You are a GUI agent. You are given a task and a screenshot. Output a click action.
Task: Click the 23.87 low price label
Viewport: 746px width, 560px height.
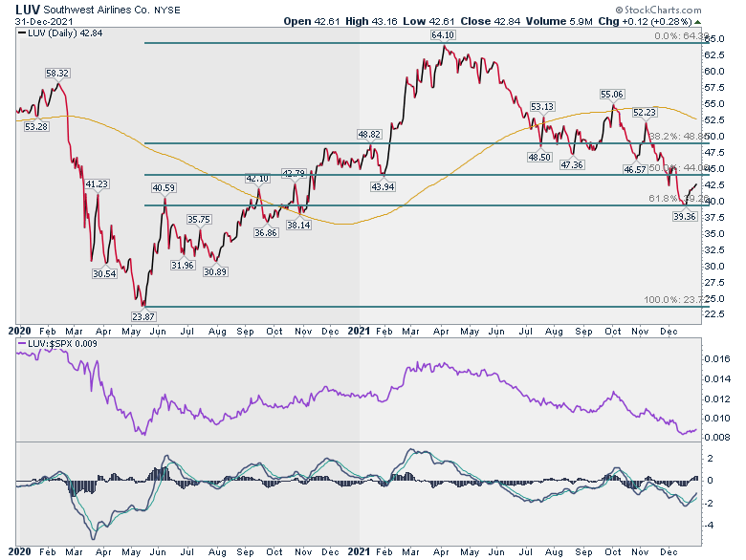click(x=143, y=316)
